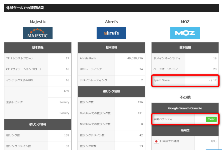222x150 pixels.
Task: Select the インデックス済みURL label
Action: point(20,80)
